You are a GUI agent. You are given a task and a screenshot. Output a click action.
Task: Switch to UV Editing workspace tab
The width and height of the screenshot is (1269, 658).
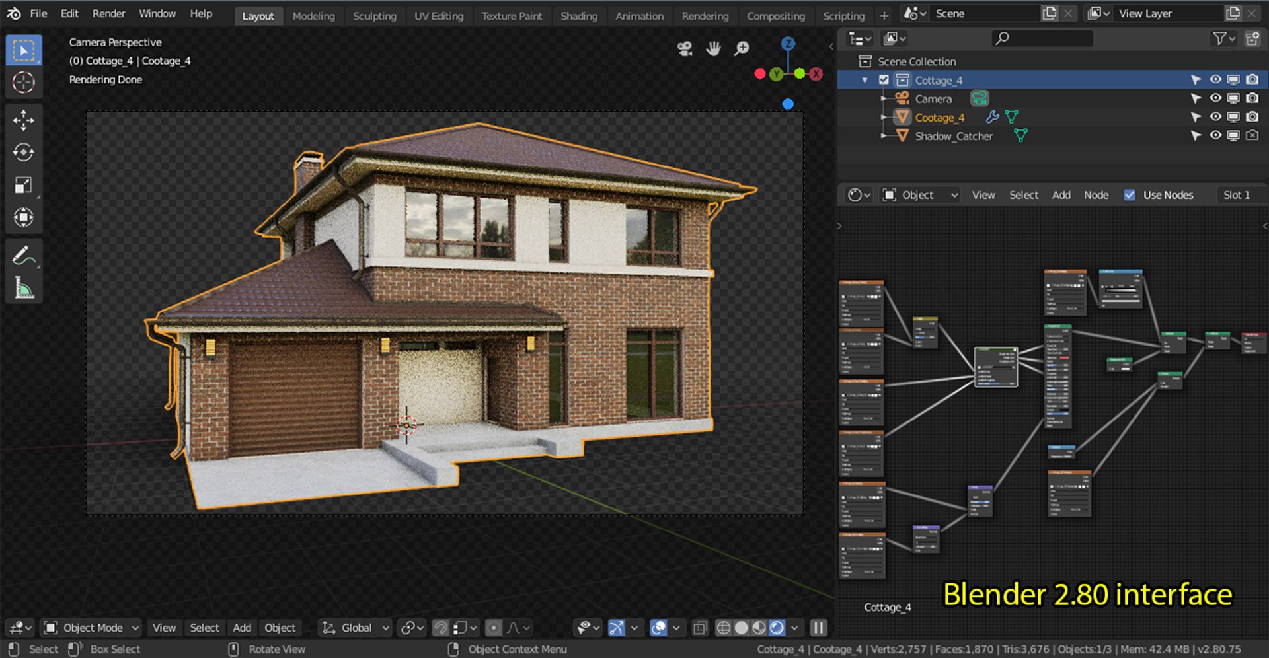tap(438, 16)
